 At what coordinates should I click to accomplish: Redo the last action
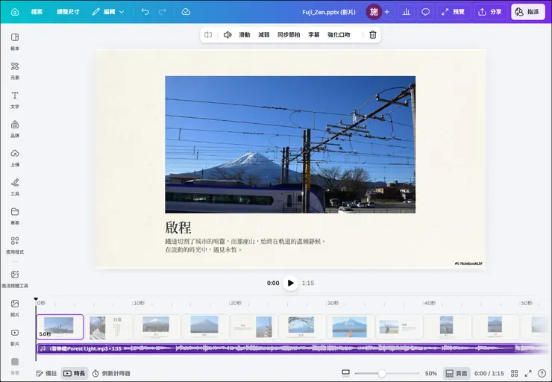pyautogui.click(x=163, y=12)
